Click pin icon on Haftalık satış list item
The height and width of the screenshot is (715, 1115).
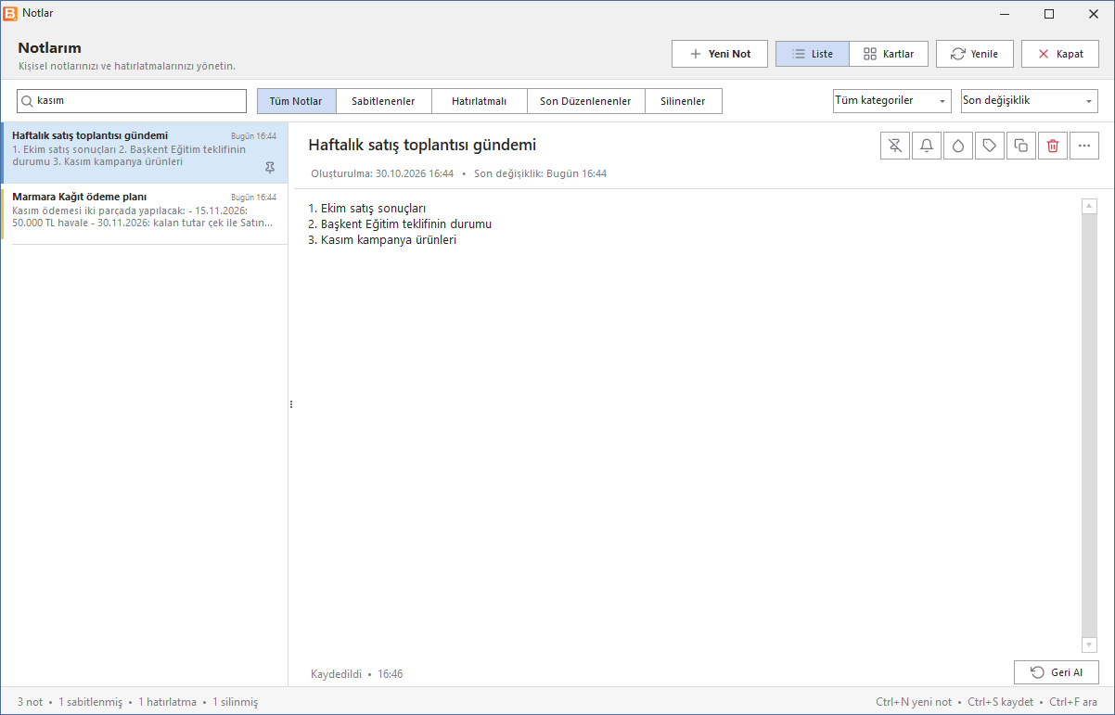(x=270, y=168)
